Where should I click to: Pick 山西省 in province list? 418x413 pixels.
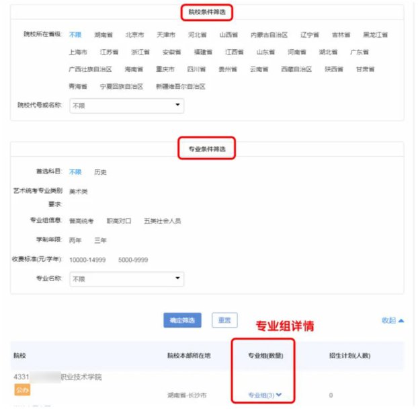pos(228,35)
